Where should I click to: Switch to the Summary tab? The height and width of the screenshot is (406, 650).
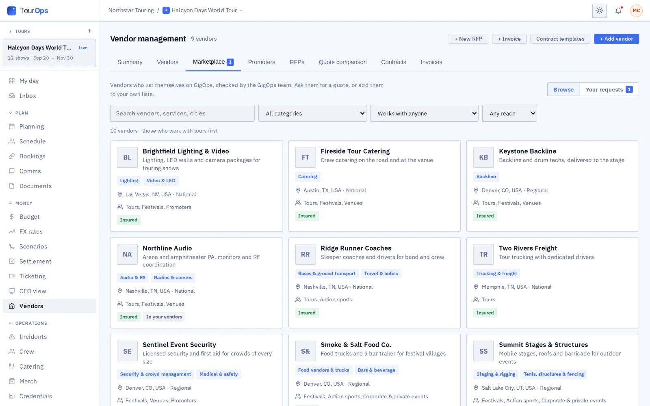coord(130,62)
